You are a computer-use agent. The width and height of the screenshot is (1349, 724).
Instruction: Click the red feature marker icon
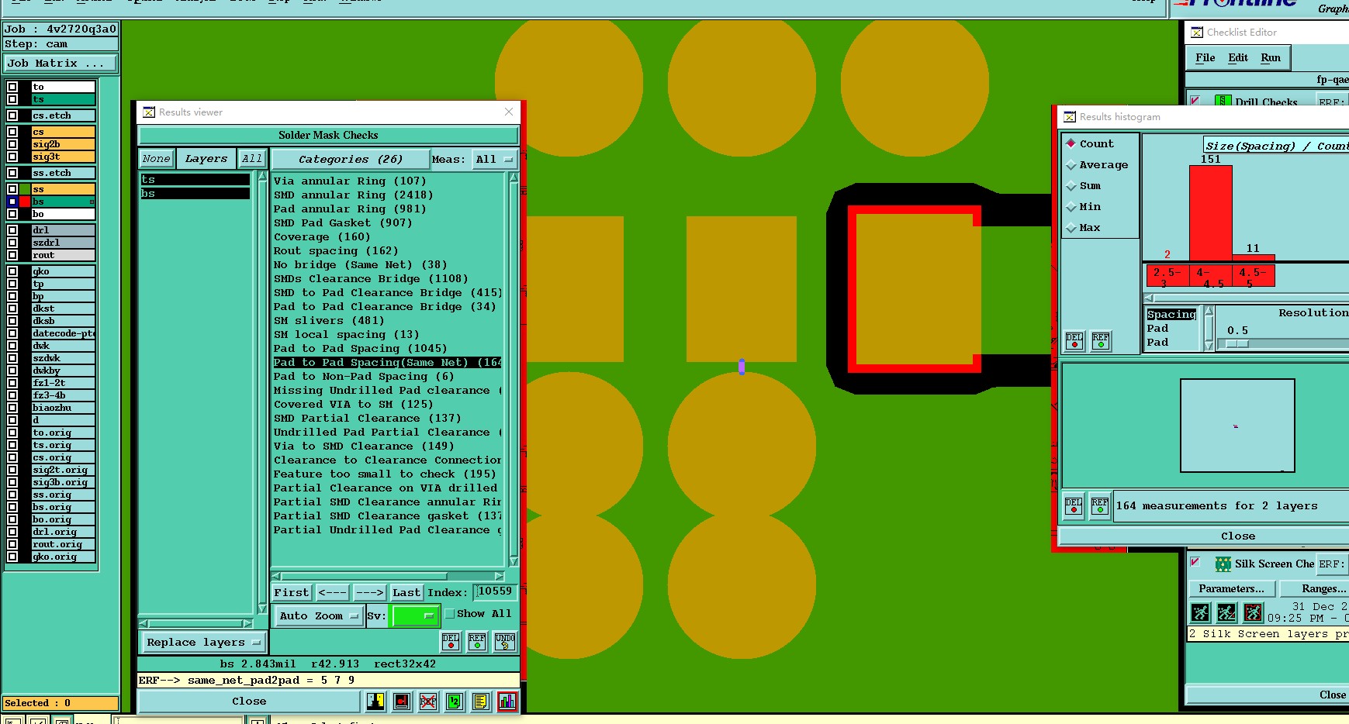[x=402, y=702]
